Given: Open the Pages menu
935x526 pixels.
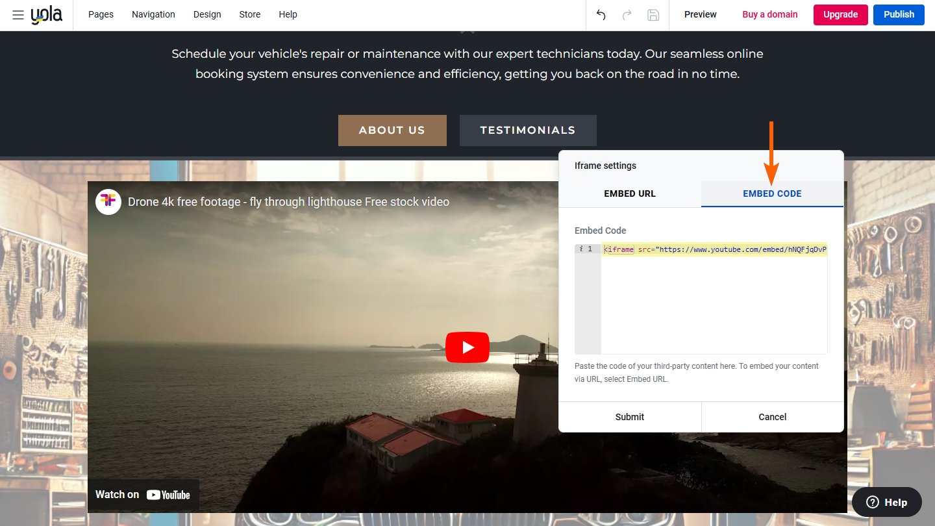Looking at the screenshot, I should pyautogui.click(x=101, y=14).
